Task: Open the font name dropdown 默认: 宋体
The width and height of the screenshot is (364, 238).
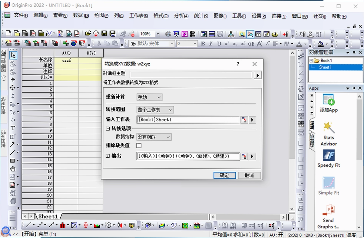Action: pyautogui.click(x=172, y=44)
